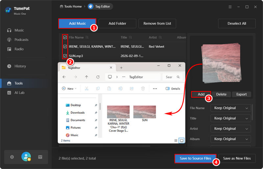Select SUN file thumbnail in Explorer
Screen dimensions: 263x169
click(145, 112)
